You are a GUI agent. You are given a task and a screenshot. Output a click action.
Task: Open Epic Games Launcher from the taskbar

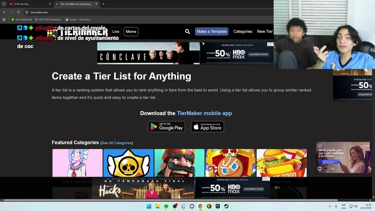click(218, 206)
